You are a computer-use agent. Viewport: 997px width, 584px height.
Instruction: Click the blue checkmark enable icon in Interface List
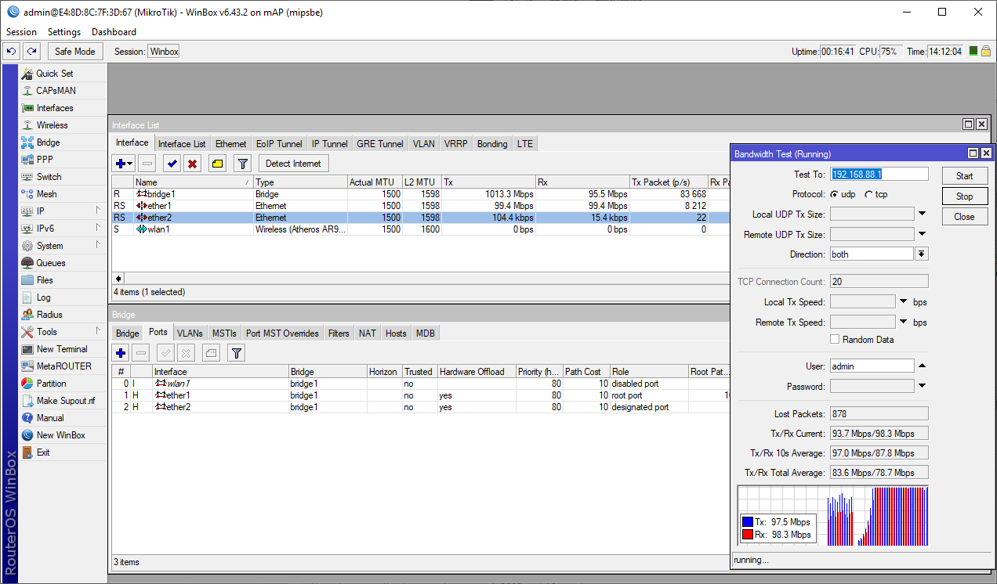pyautogui.click(x=172, y=164)
